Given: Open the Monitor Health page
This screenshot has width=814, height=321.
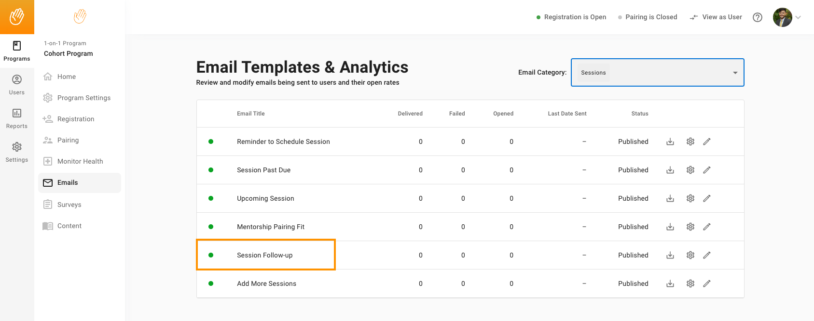Looking at the screenshot, I should [80, 161].
